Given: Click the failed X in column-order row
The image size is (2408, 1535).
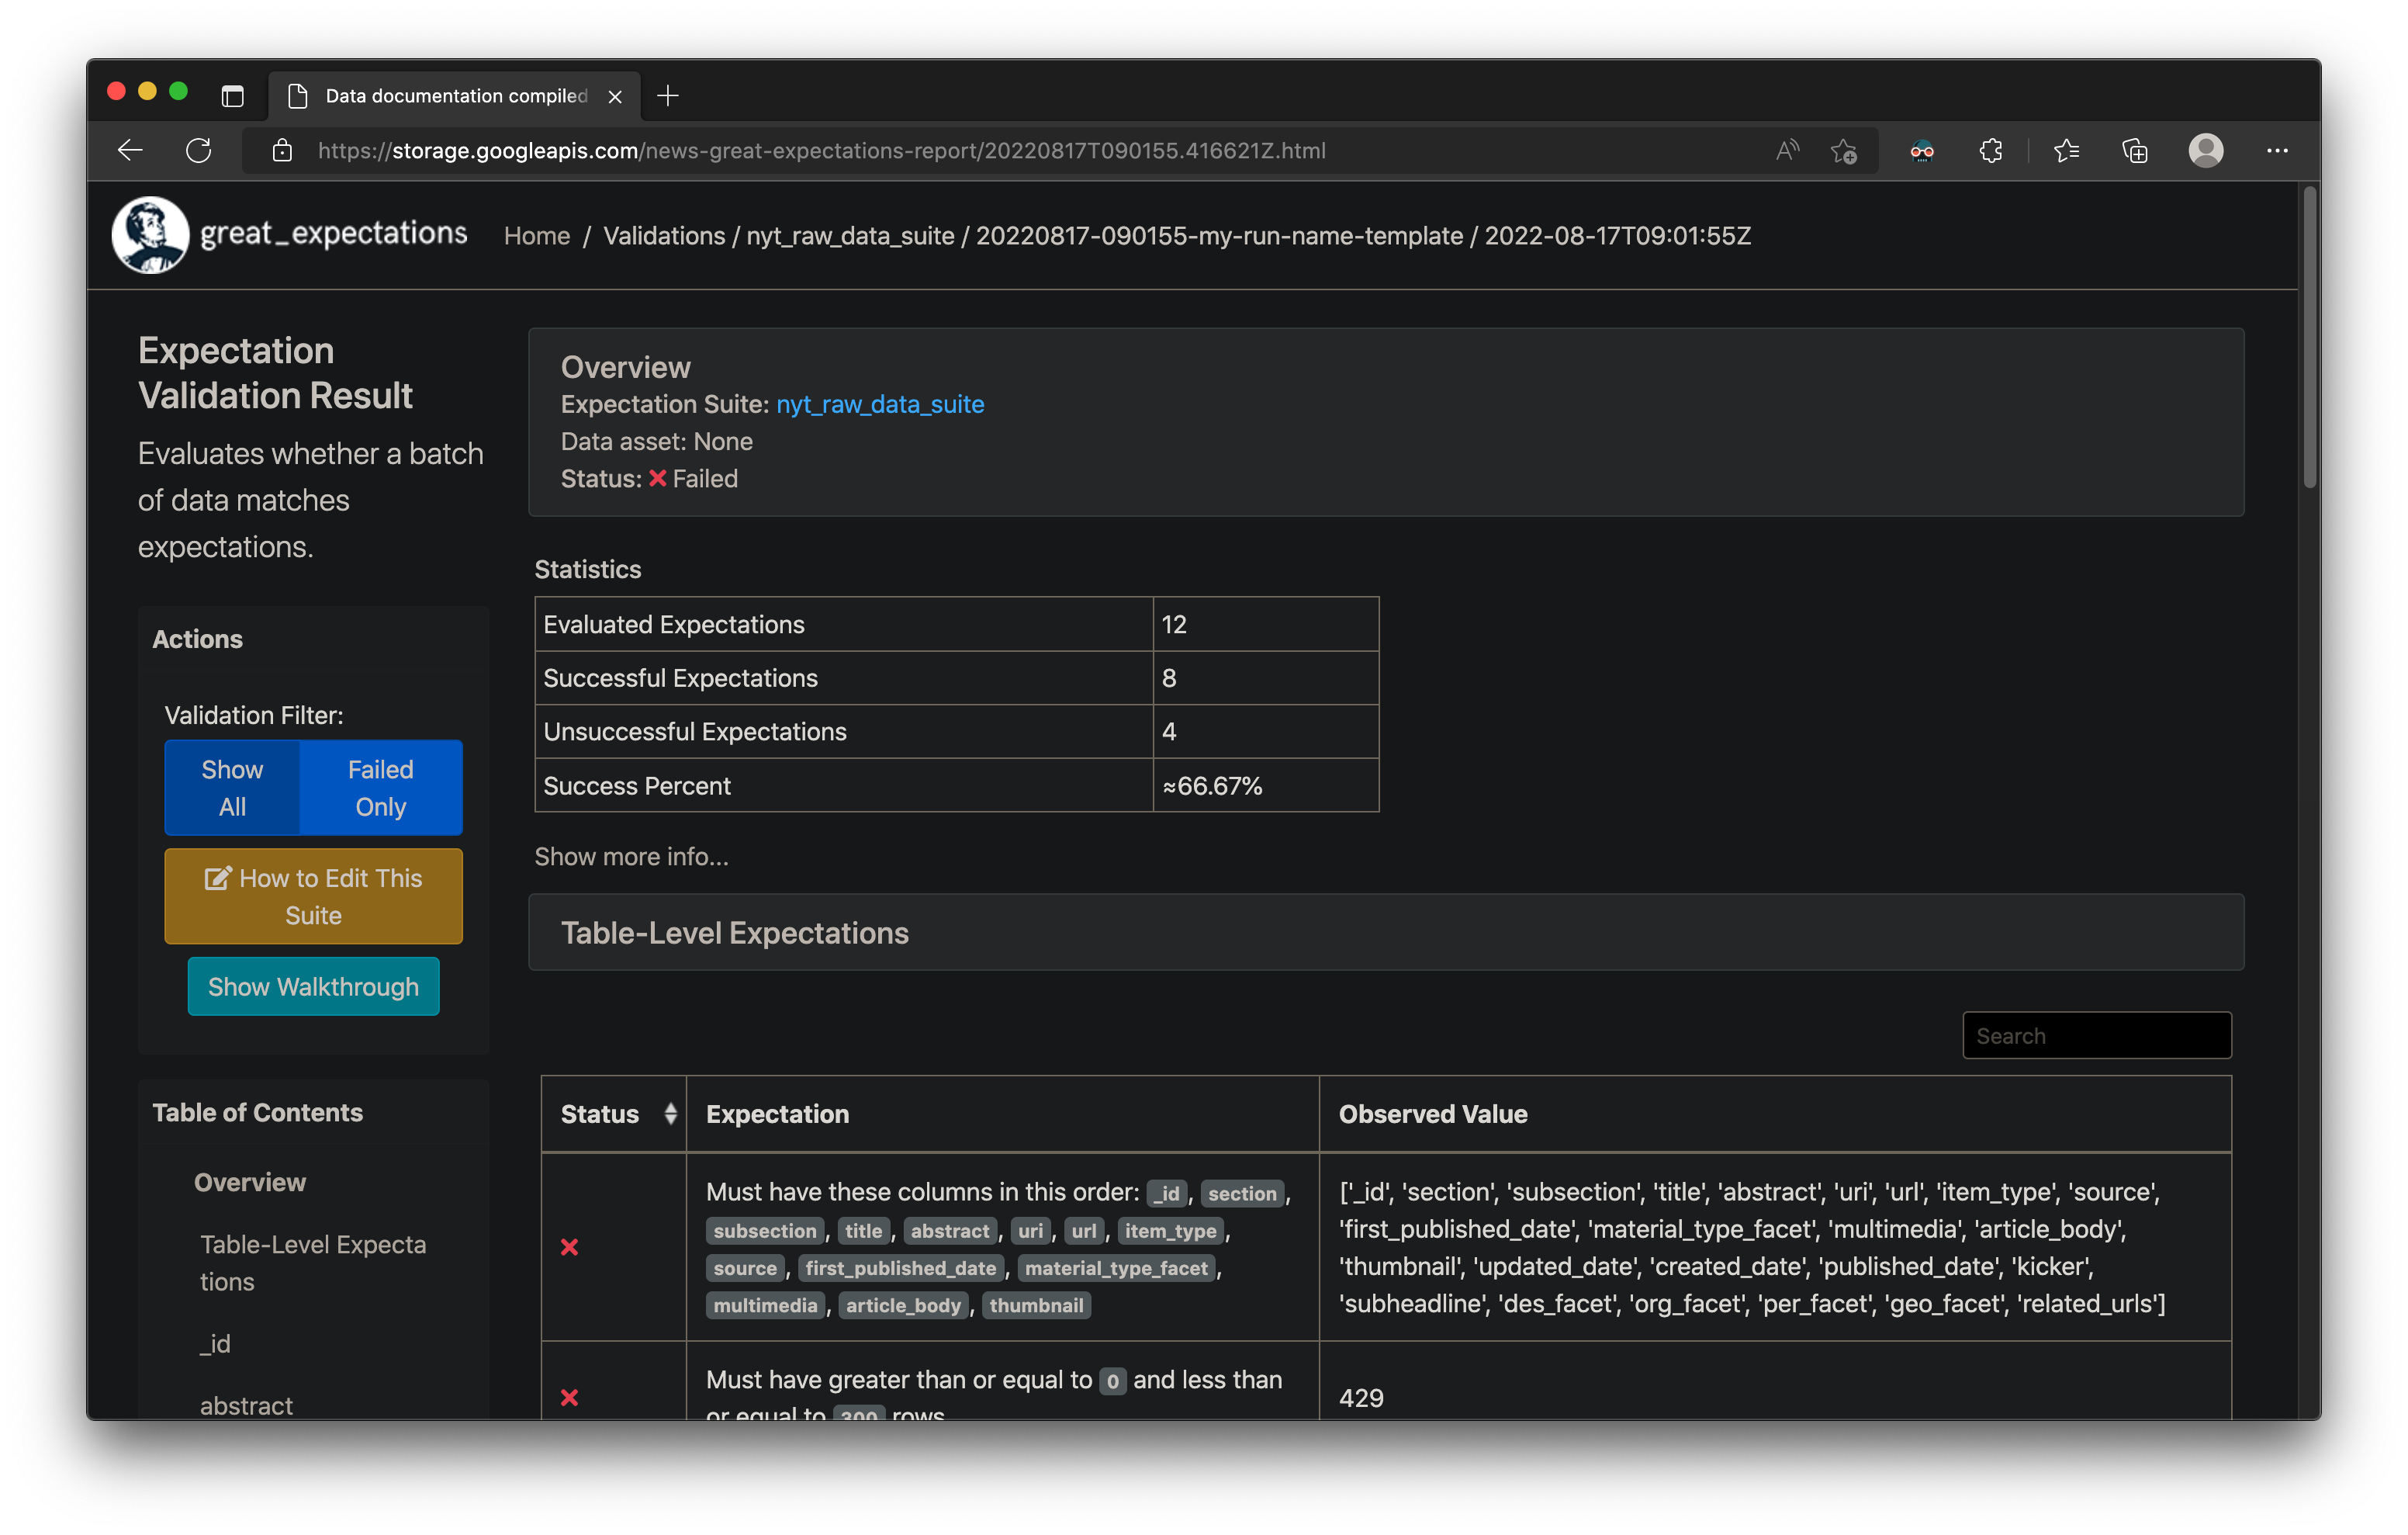Looking at the screenshot, I should tap(569, 1247).
